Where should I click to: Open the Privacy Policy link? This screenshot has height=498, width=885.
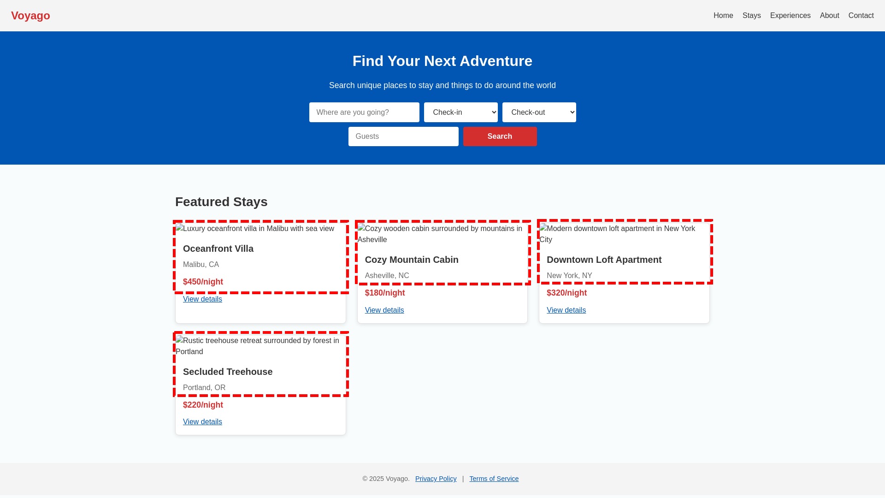point(436,479)
